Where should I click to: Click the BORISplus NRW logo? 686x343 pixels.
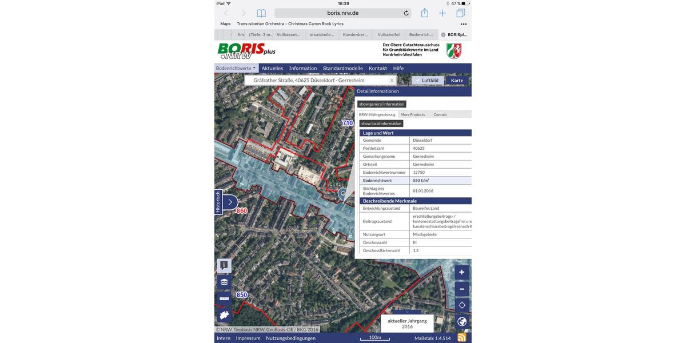(x=246, y=51)
